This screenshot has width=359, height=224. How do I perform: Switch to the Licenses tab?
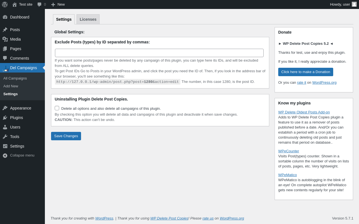point(88,19)
